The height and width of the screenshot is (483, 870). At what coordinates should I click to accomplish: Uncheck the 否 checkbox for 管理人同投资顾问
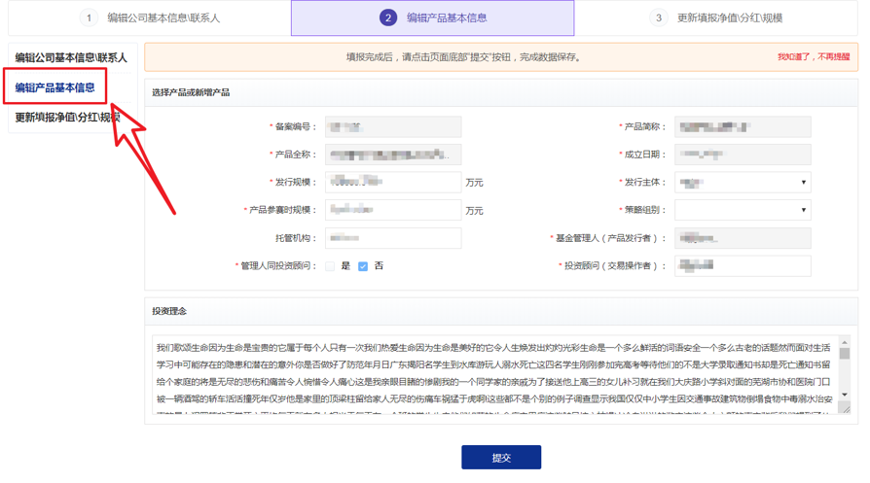(x=363, y=266)
